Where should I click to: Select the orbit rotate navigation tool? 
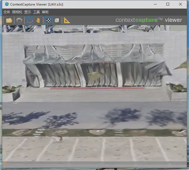(x=30, y=20)
